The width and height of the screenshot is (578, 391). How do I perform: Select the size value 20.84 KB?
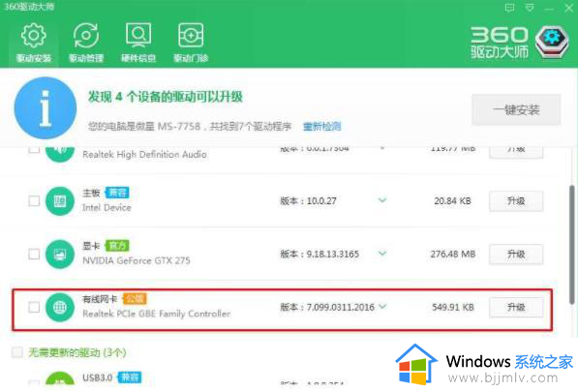pos(452,201)
